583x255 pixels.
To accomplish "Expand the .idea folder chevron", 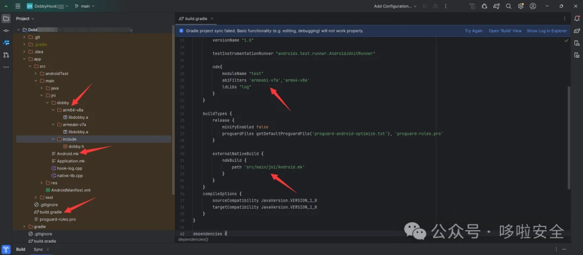I will click(24, 52).
